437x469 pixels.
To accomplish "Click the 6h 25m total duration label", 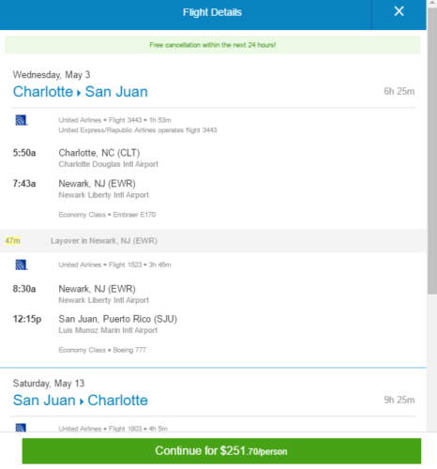I will click(x=399, y=91).
